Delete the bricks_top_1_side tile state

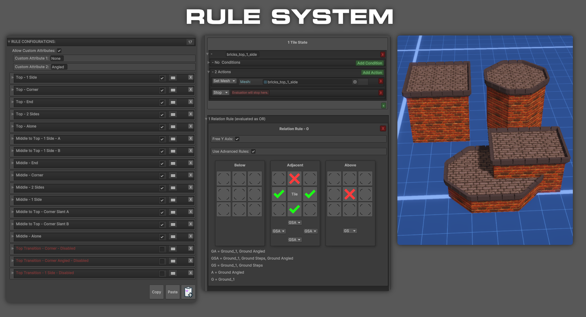coord(382,55)
